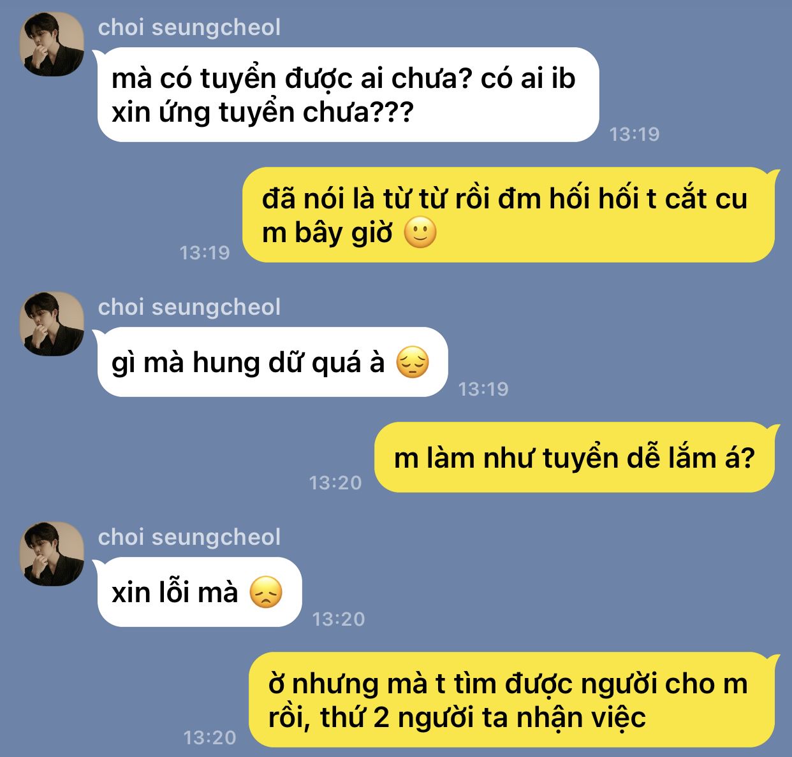Select the bubble "ờ nhưng mà t tìm được người"
The width and height of the screenshot is (792, 757).
coord(513,700)
